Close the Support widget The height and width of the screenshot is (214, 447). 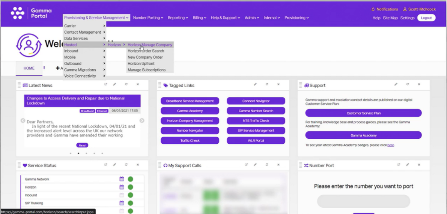419,85
